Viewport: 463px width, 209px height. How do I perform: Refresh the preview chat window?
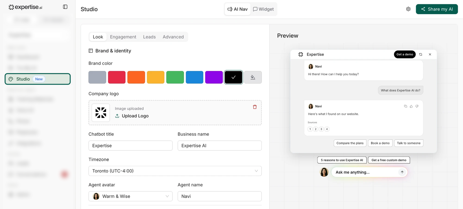point(421,54)
